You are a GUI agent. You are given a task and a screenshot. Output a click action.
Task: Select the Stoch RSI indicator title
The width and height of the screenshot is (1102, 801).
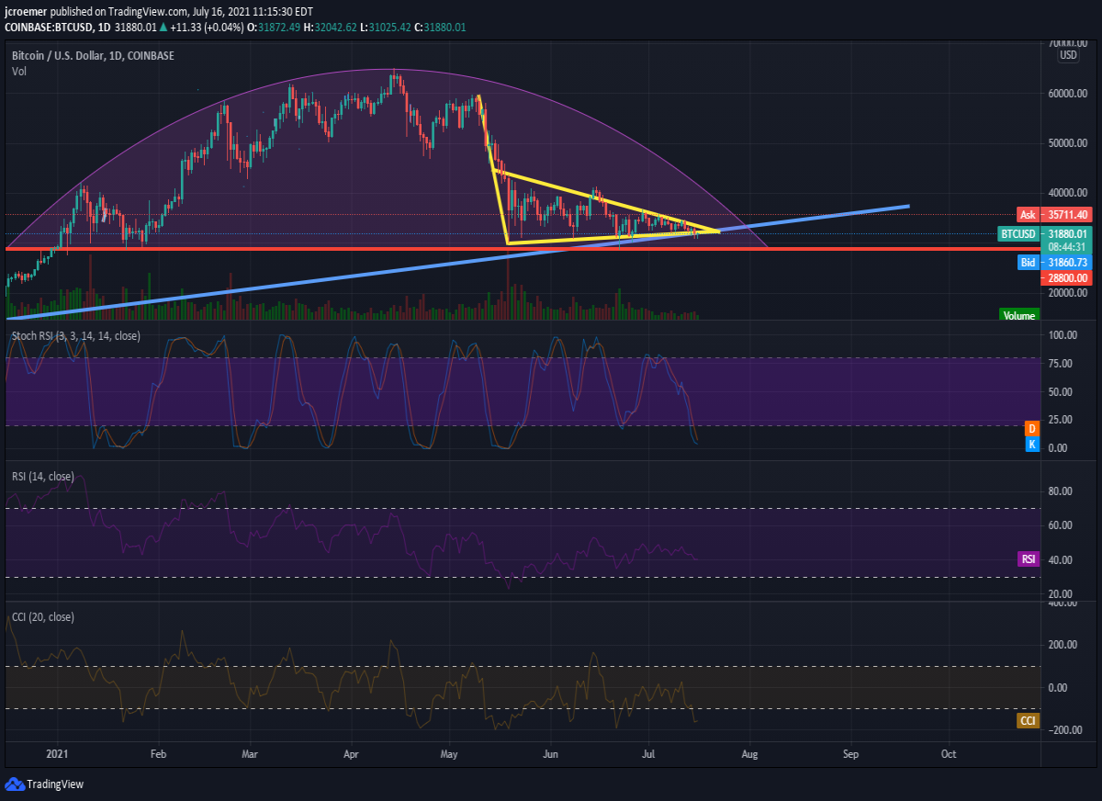[76, 336]
